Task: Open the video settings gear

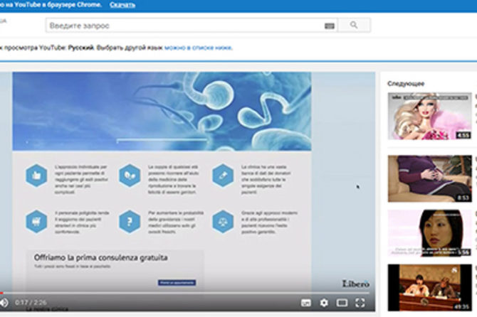Action: 324,303
